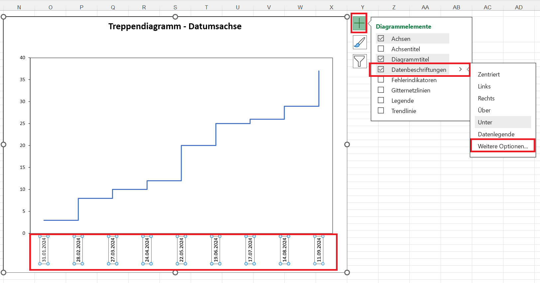Enable the Achsentitel checkbox
The image size is (540, 283).
click(x=381, y=49)
